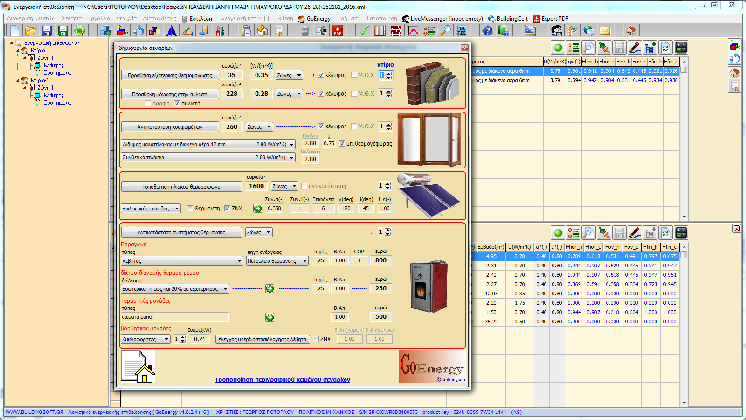Click the magnifying glass in the main toolbar
Image resolution: width=746 pixels, height=420 pixels.
point(446,31)
